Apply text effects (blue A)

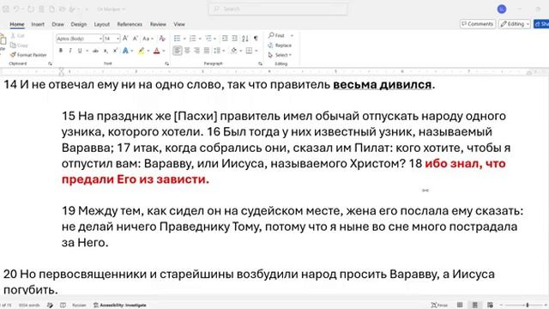125,51
